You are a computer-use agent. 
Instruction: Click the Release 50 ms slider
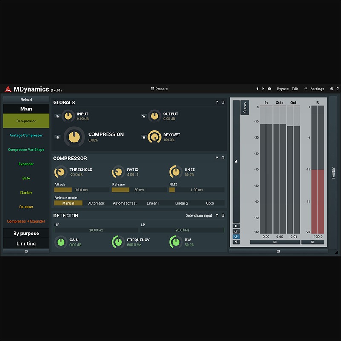(139, 190)
